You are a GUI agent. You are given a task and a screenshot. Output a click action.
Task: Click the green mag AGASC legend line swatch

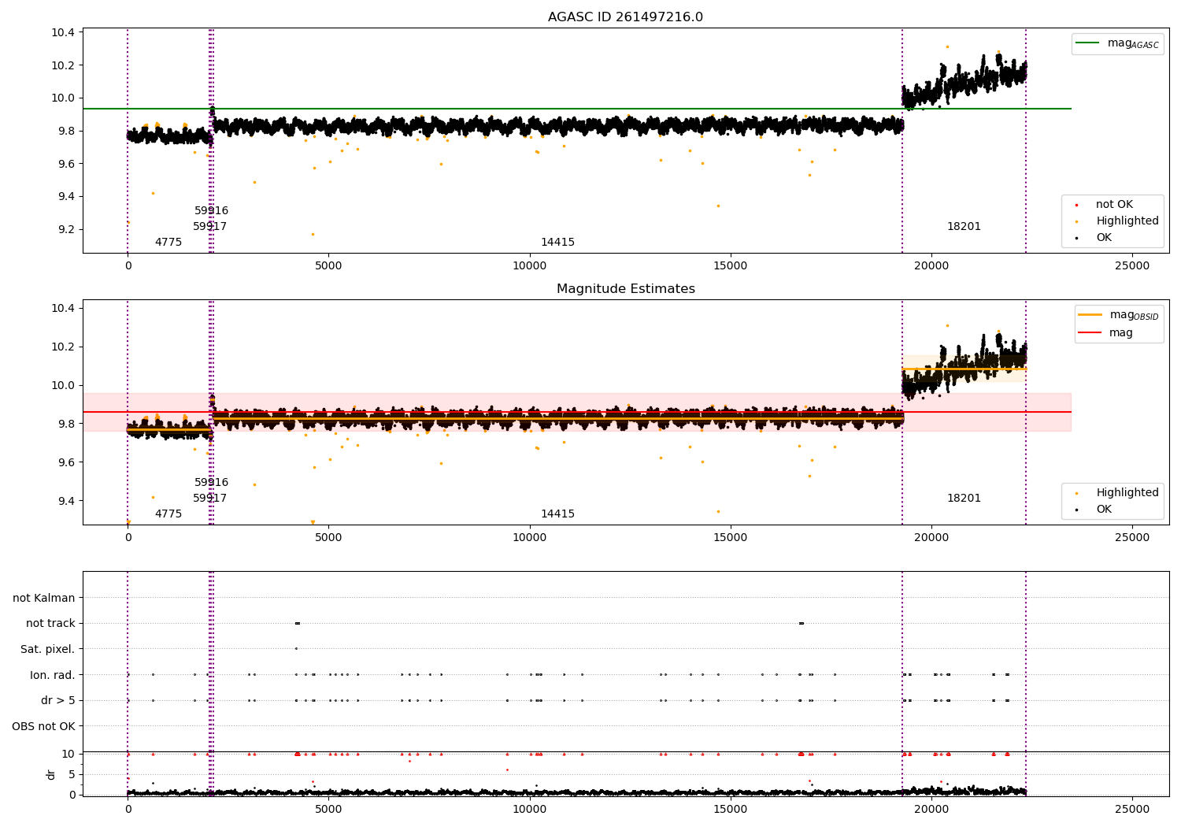[1088, 43]
